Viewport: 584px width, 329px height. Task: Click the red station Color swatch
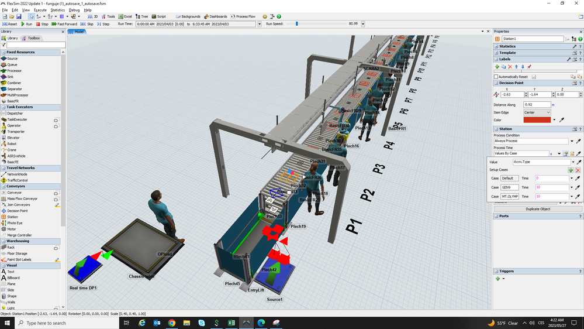point(537,120)
